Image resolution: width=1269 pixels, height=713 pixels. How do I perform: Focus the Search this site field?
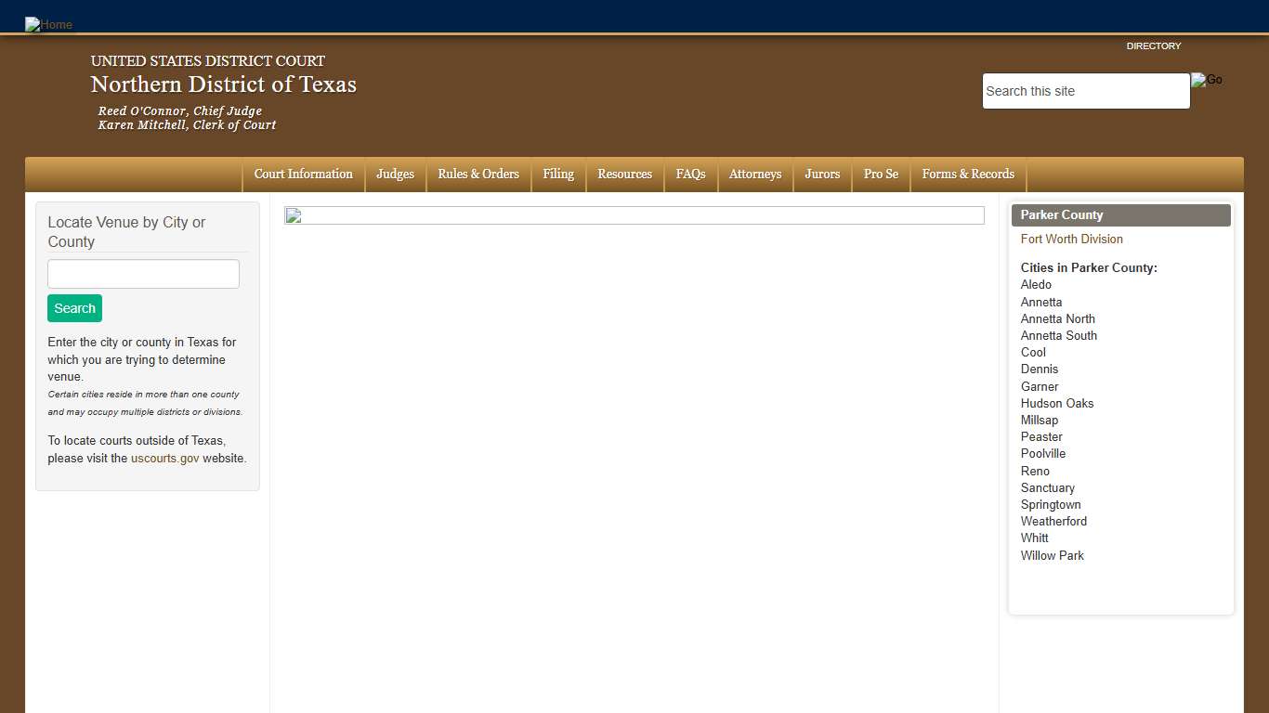click(1085, 91)
